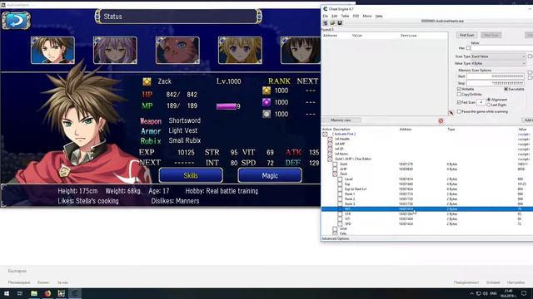The image size is (533, 299).
Task: Click Advanced Options at the bottom
Action: (x=336, y=238)
